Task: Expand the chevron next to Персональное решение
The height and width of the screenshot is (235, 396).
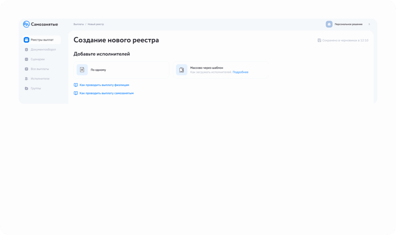Action: tap(369, 24)
